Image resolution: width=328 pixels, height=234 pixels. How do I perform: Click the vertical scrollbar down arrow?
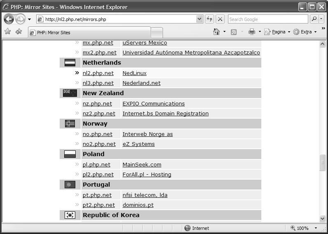(x=322, y=218)
